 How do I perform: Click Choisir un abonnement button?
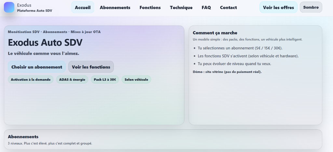pyautogui.click(x=37, y=67)
